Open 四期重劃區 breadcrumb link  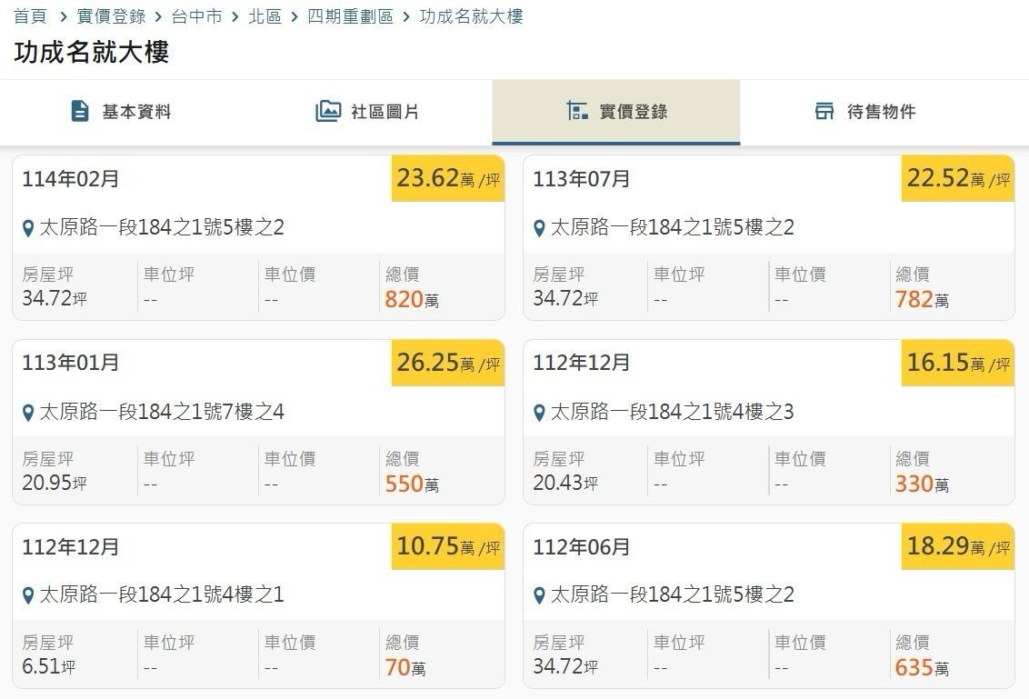click(350, 16)
